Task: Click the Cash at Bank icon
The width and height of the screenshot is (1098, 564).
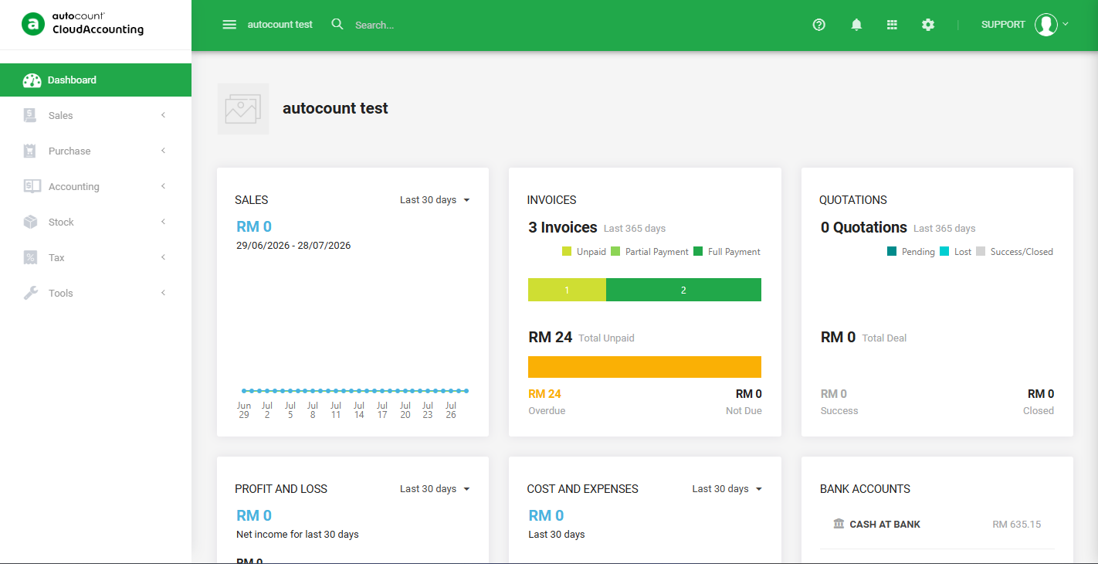Action: 839,524
